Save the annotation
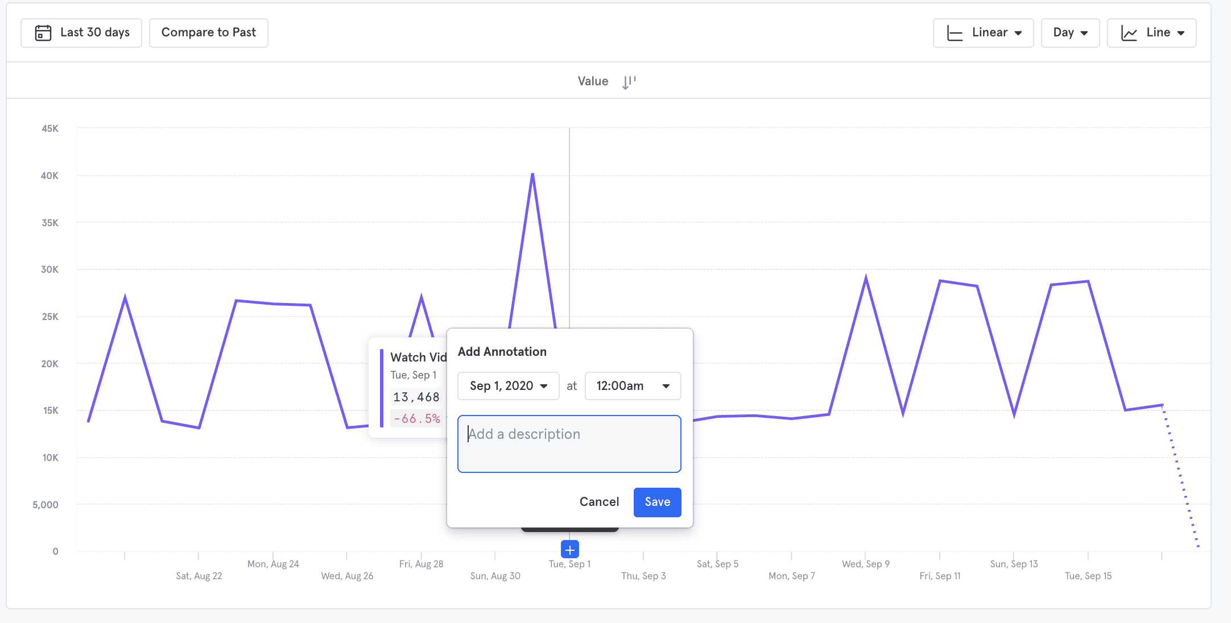The height and width of the screenshot is (623, 1231). 657,502
